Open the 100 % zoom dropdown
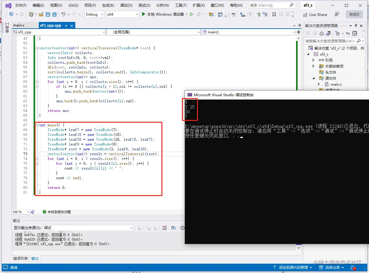Viewport: 369px width, 273px height. point(21,212)
